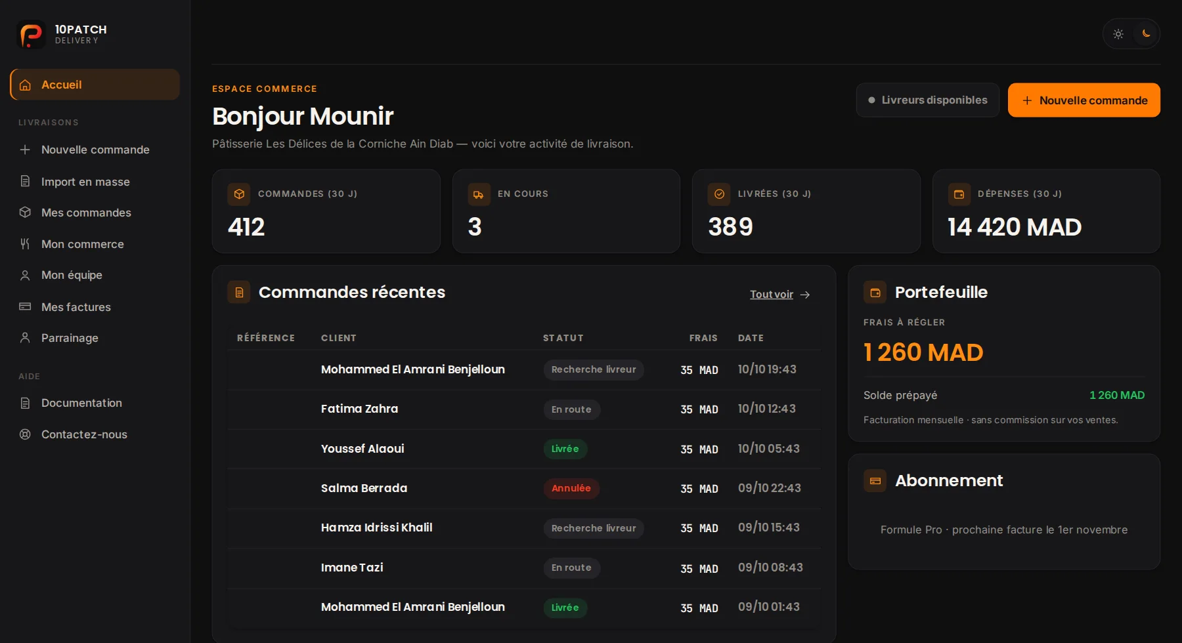
Task: Click the truck icon on En cours card
Action: (479, 194)
